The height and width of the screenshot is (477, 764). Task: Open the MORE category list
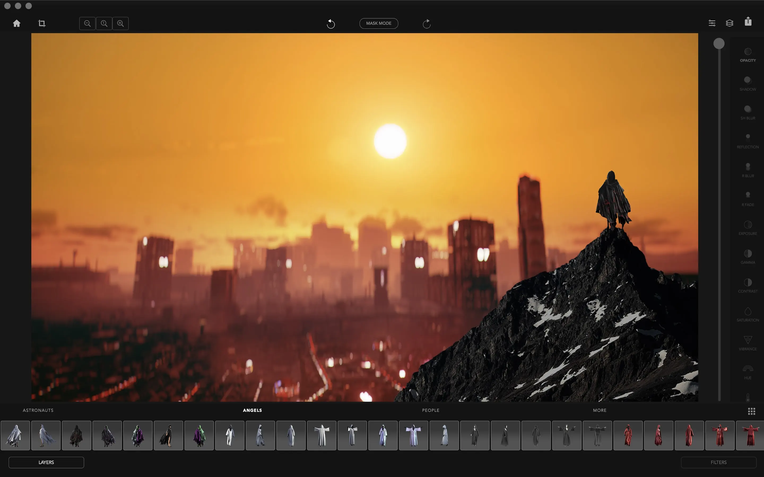click(600, 410)
